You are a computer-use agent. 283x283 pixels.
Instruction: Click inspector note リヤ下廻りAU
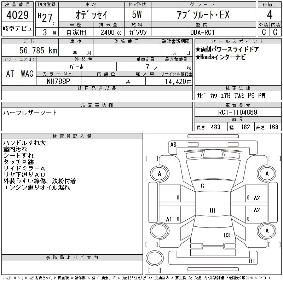(24, 175)
